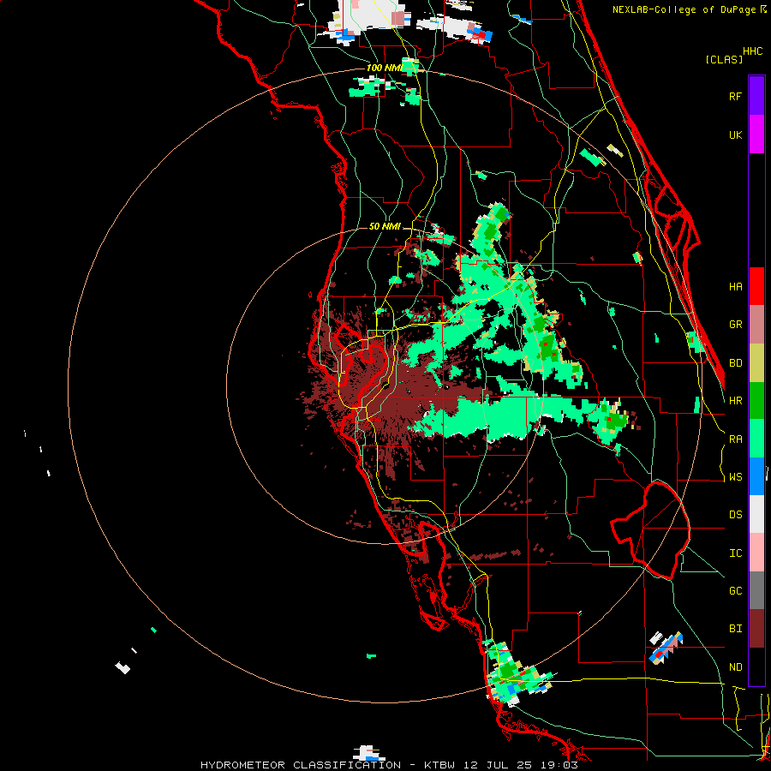Click the WS blue legend swatch
The height and width of the screenshot is (771, 771).
click(756, 476)
